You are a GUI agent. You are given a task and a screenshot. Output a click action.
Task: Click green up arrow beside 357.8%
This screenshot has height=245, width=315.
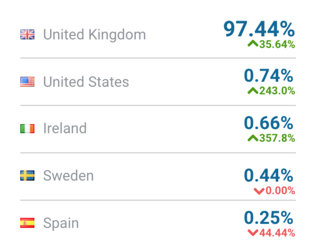pyautogui.click(x=253, y=138)
